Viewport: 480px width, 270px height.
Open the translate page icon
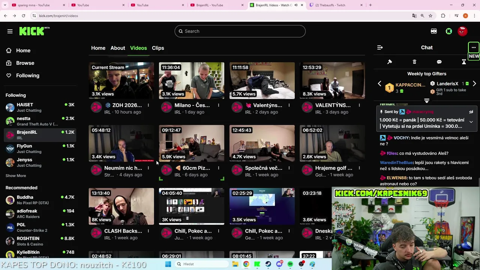414,16
